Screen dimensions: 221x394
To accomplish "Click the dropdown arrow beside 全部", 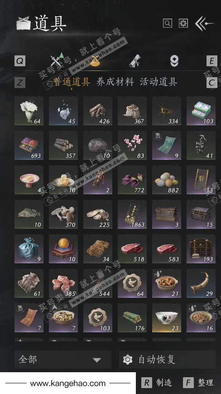I will (x=97, y=360).
